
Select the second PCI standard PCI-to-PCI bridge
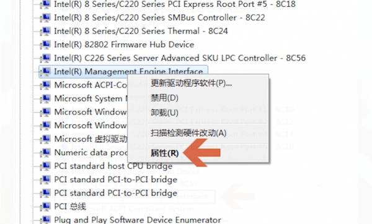[115, 193]
